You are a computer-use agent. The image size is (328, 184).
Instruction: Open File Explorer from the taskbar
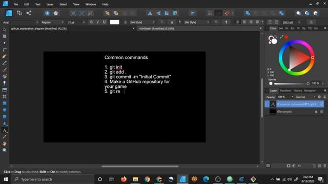pos(135,179)
